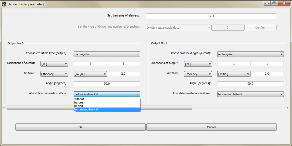Click the horizontal scrollbar thumb
Viewport: 292px width, 146px height.
click(x=100, y=108)
